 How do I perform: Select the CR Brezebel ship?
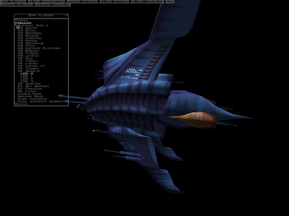point(30,33)
